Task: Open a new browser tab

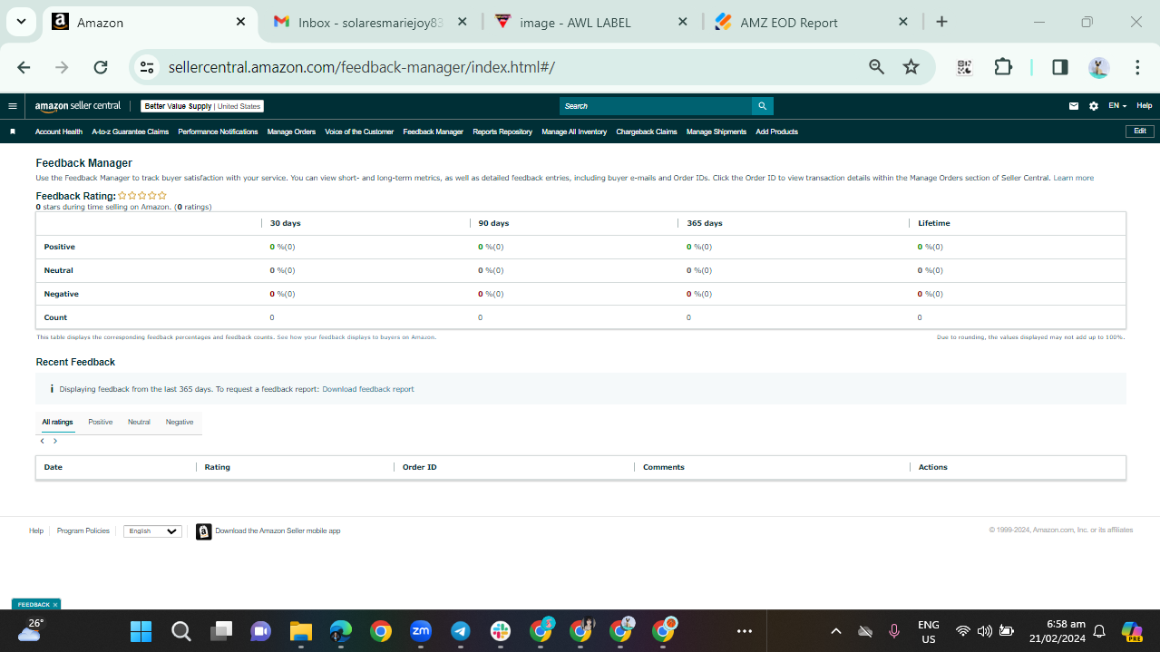Action: pos(941,22)
